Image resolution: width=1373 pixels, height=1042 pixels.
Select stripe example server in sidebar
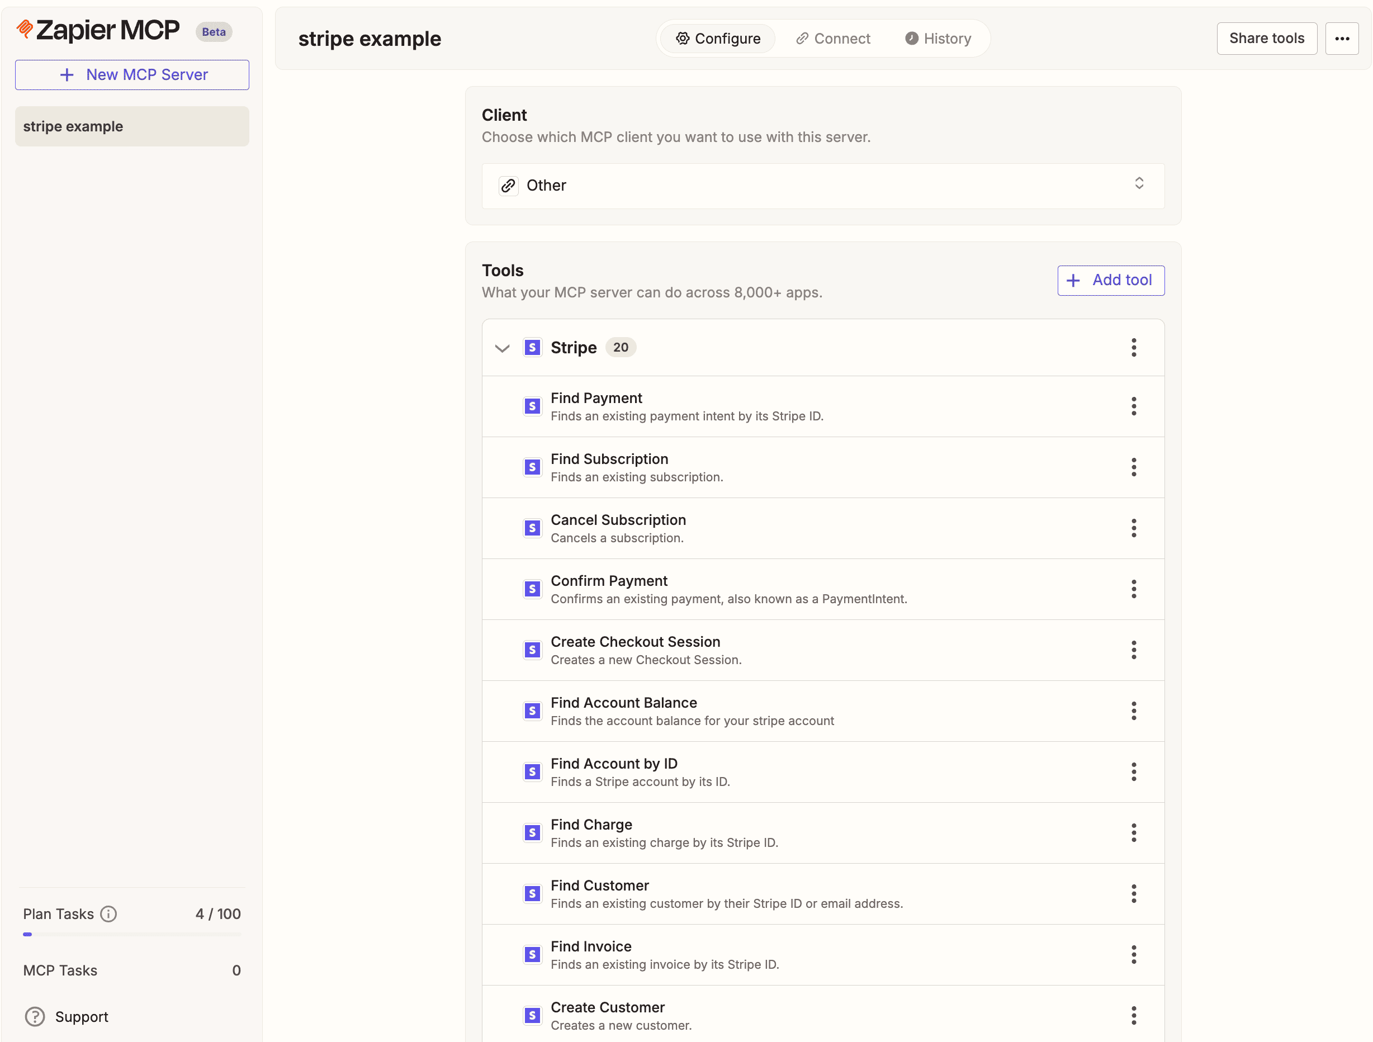(132, 126)
